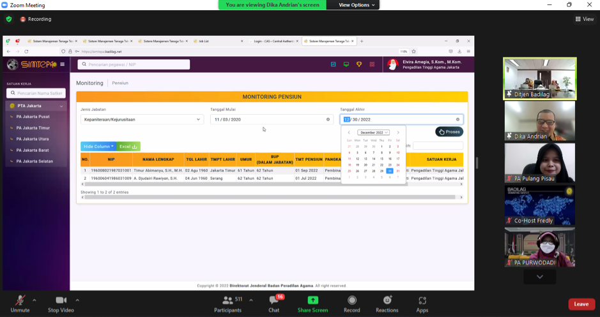This screenshot has height=317, width=600.
Task: Open Jenis Jabatan dropdown
Action: tap(142, 119)
